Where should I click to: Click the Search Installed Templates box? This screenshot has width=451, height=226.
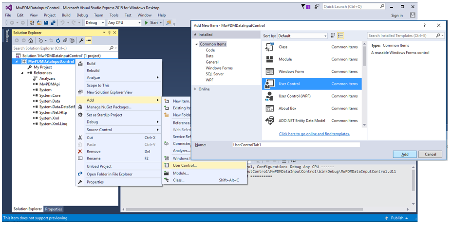tap(406, 35)
